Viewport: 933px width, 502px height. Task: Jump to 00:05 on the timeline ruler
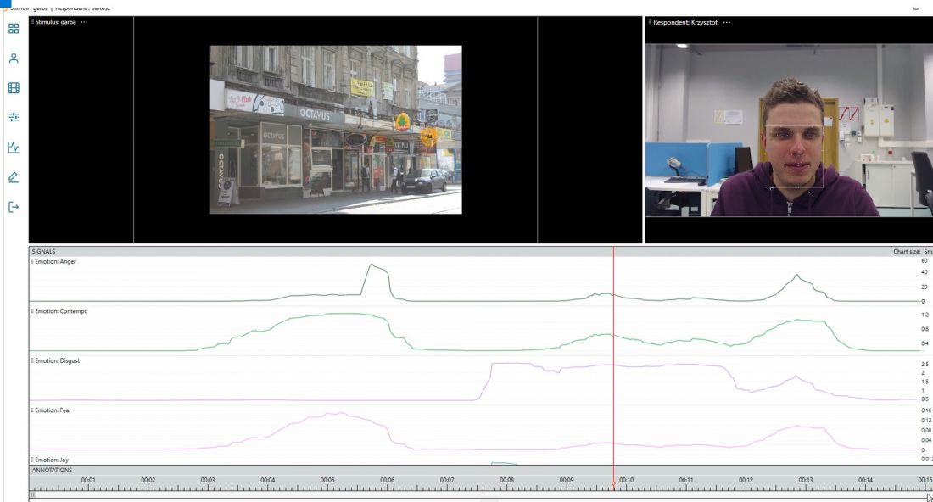(327, 480)
